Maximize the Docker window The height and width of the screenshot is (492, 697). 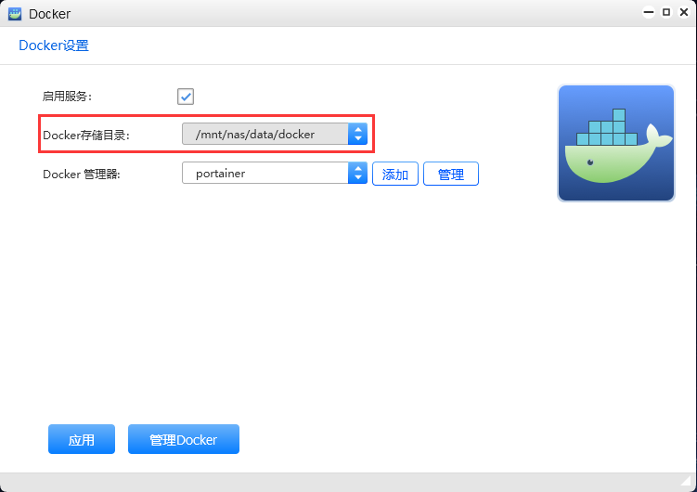(666, 12)
